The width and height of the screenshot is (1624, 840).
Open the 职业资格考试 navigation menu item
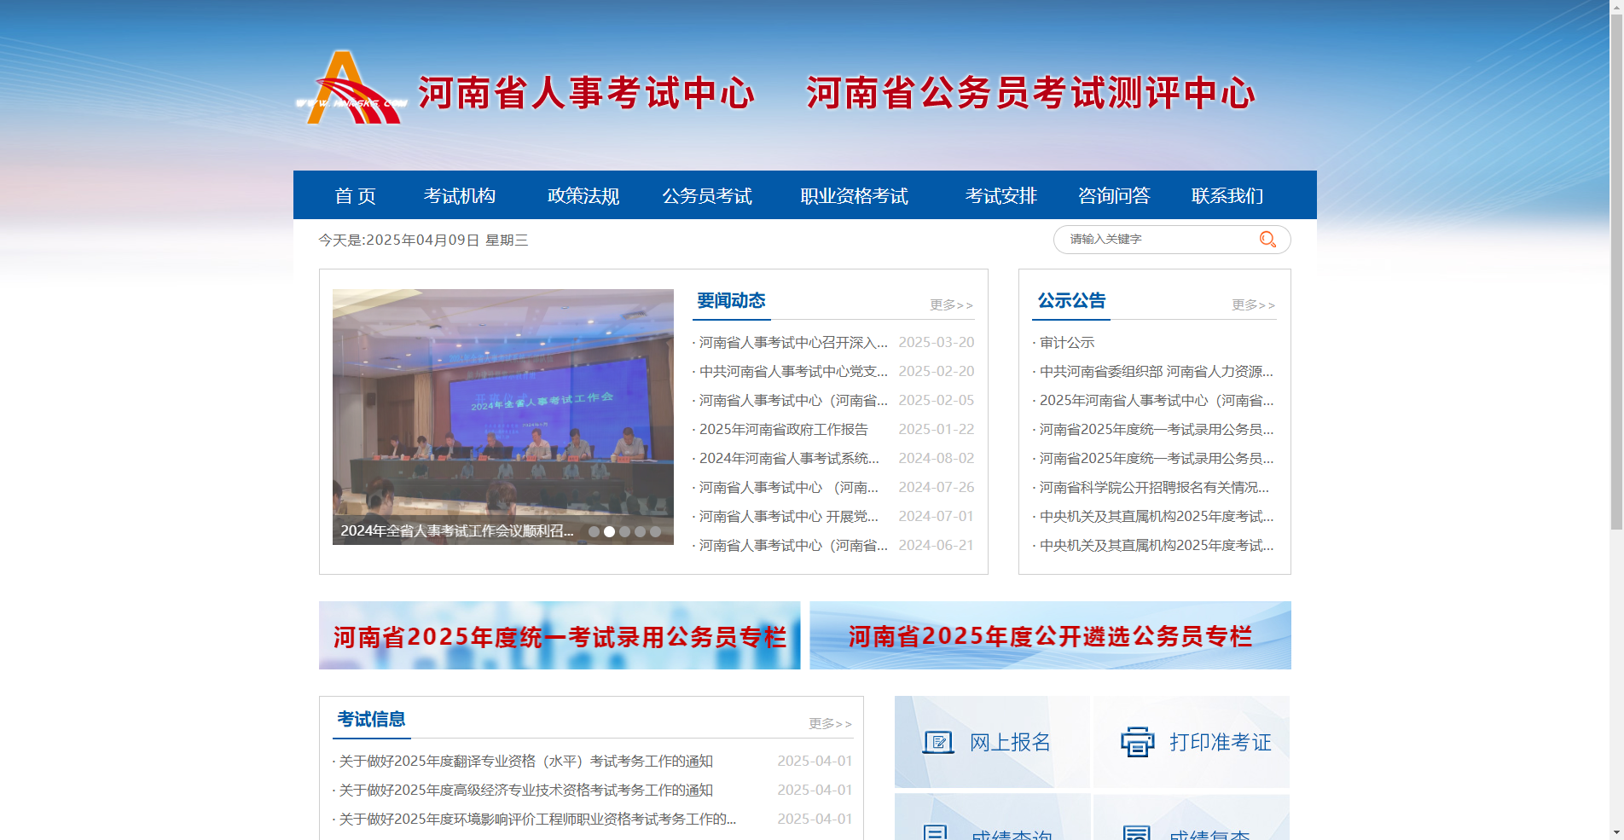coord(854,195)
